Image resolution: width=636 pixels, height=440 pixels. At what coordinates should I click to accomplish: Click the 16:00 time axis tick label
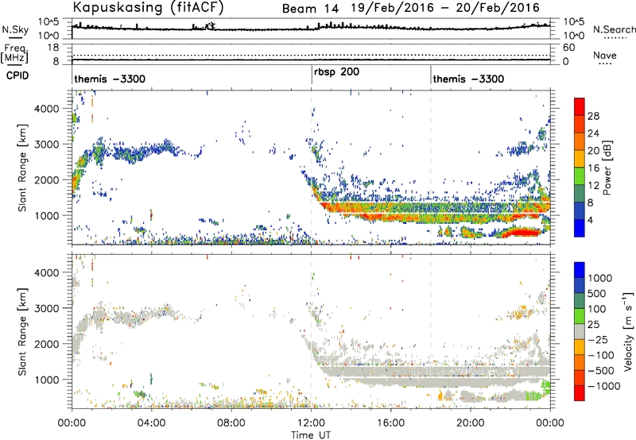pos(390,423)
